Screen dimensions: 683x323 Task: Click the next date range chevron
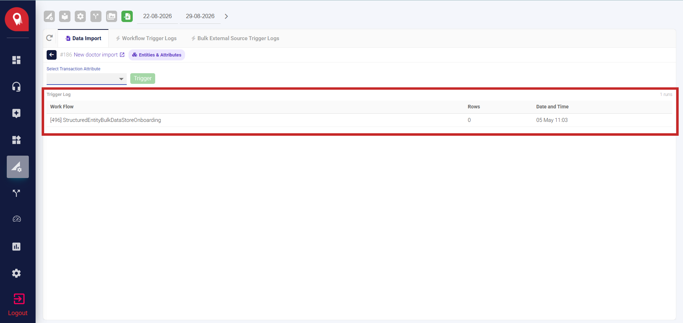pos(226,16)
